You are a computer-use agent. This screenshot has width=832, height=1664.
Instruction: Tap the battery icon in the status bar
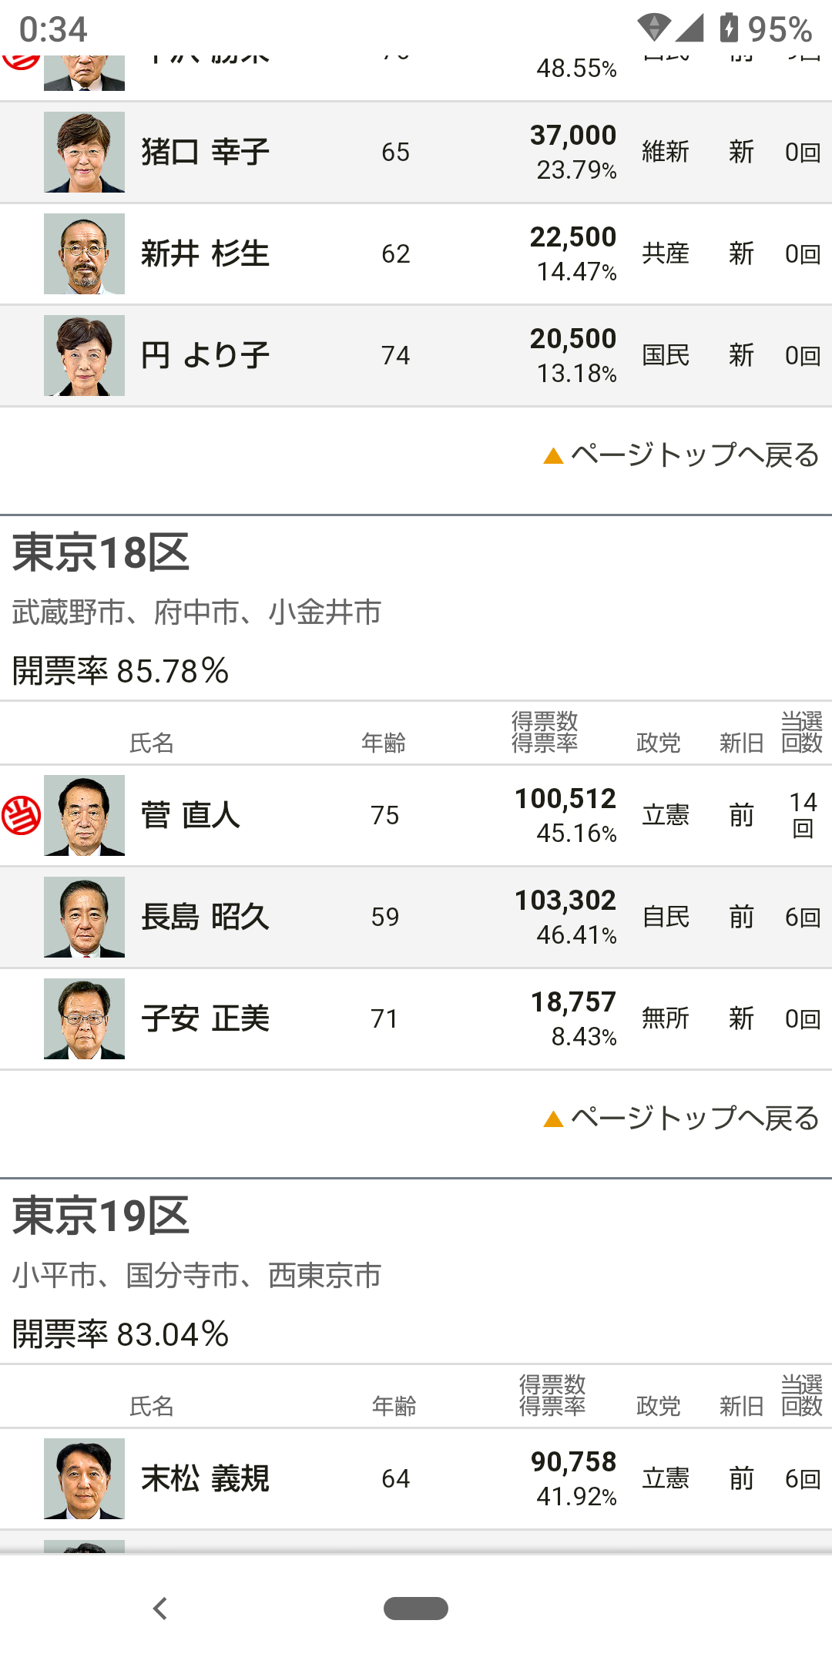click(729, 29)
